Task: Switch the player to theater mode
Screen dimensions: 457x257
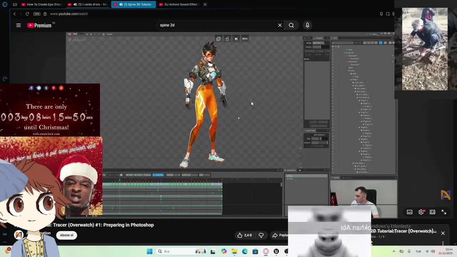Action: [432, 212]
